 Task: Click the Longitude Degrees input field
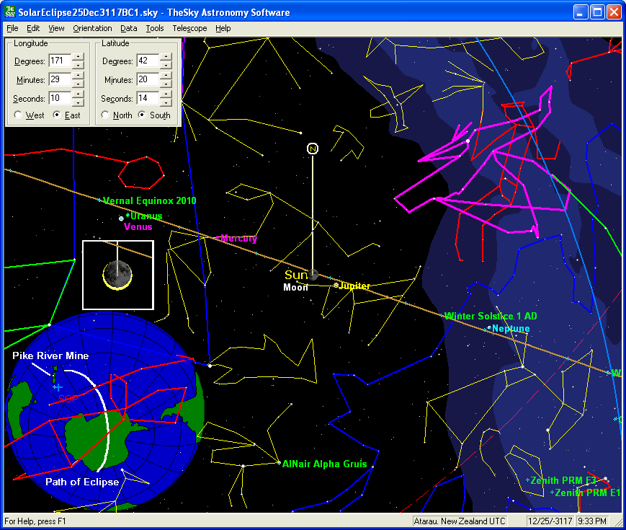59,61
